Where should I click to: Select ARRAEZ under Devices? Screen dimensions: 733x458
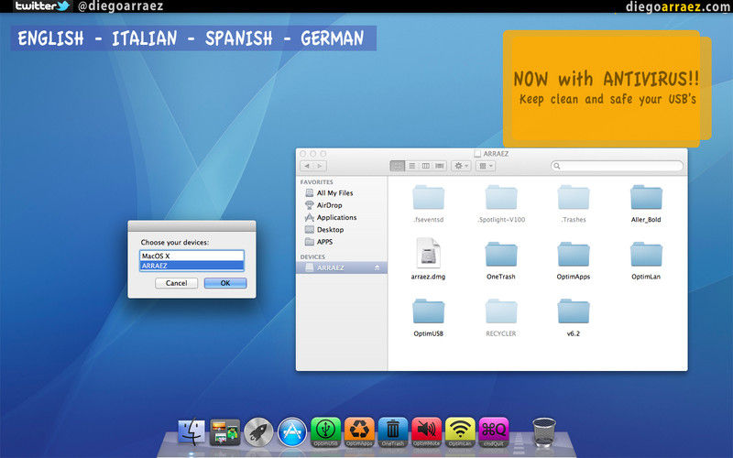[x=342, y=267]
